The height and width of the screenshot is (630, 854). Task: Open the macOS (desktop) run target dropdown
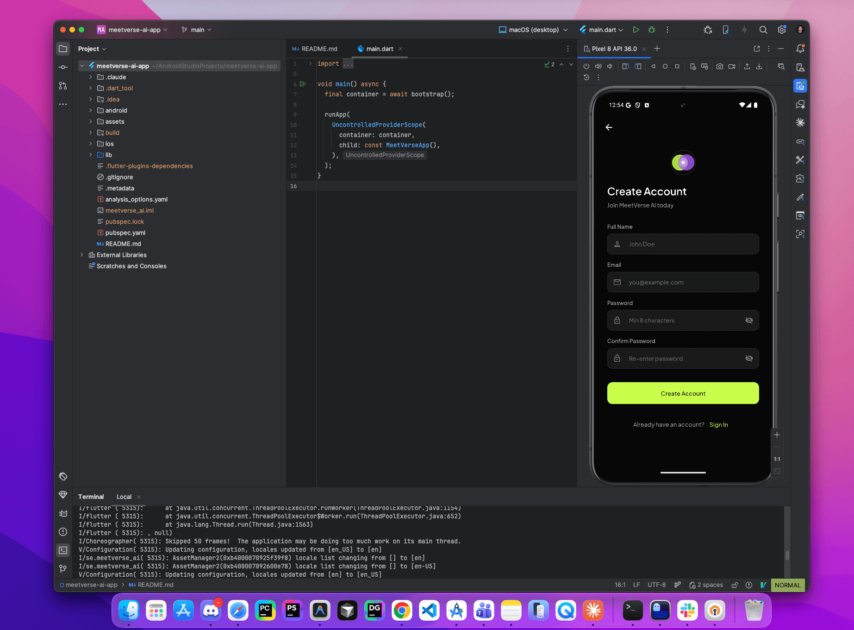point(532,29)
